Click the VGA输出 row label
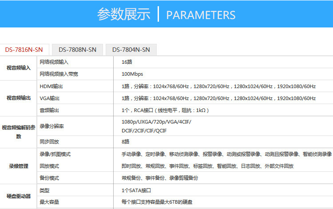 [49, 98]
